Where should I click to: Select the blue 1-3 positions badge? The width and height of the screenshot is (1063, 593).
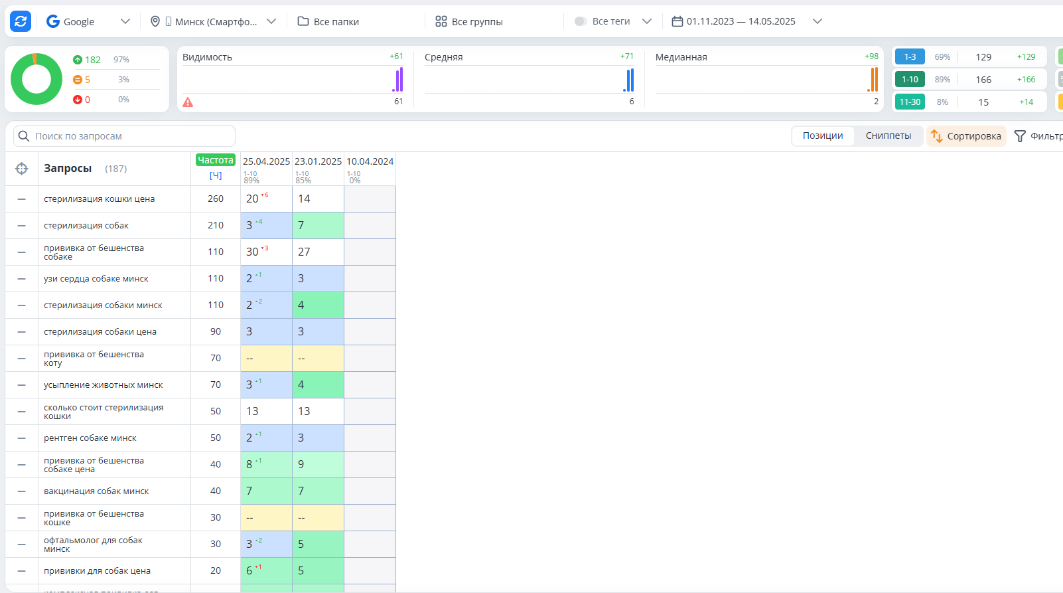(910, 57)
